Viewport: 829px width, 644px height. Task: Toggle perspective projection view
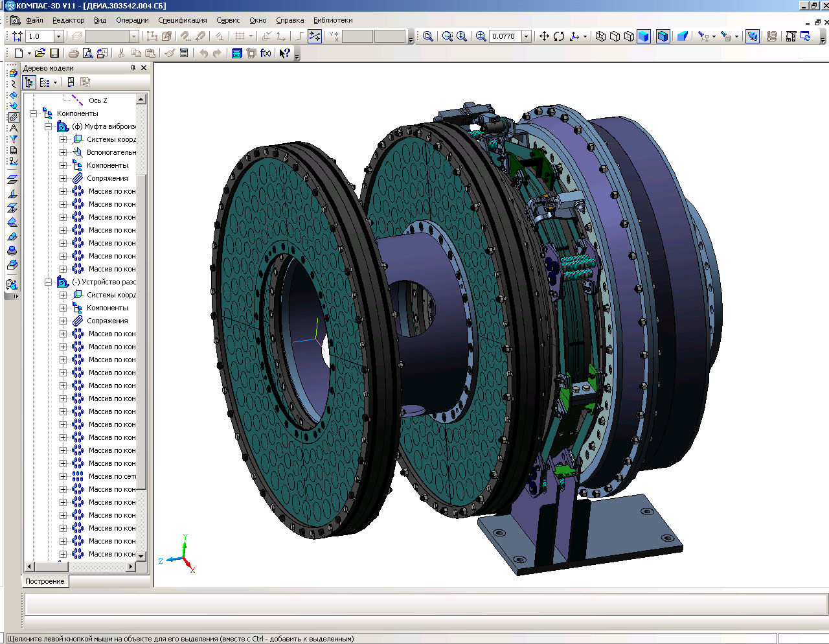(x=682, y=36)
